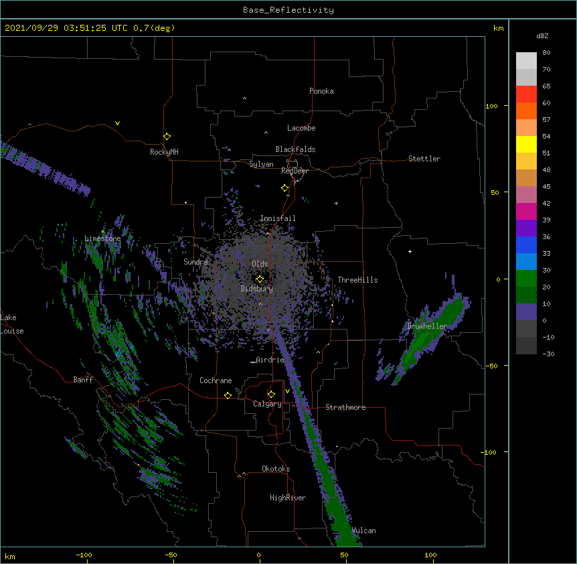Click the yellow diamond marker below Cochrane
577x564 pixels.
coord(228,395)
